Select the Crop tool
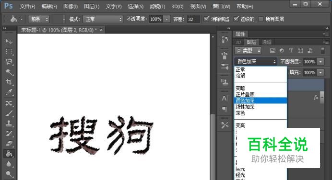This screenshot has height=180, width=332. (9, 82)
